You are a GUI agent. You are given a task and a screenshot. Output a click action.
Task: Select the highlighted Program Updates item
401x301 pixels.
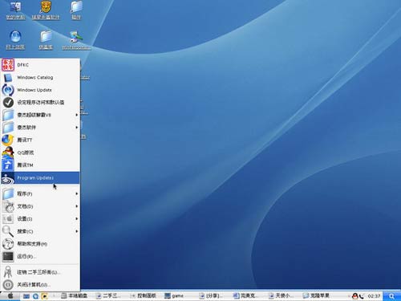[40, 177]
